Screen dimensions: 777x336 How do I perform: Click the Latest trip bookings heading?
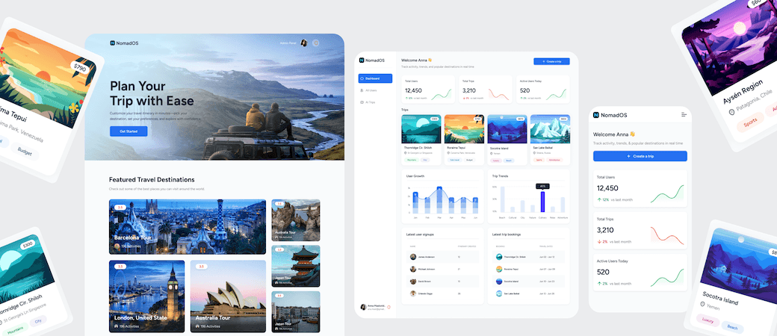click(507, 234)
